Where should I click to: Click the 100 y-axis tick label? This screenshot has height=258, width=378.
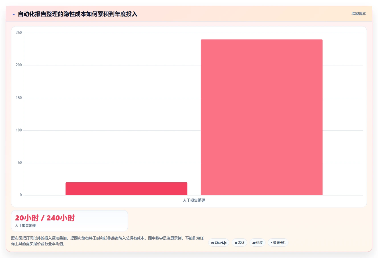(19, 130)
